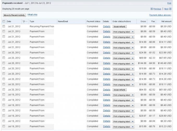Click the '-$0.76' fee value
The image size is (177, 131).
click(x=152, y=126)
